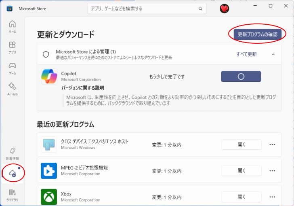The height and width of the screenshot is (206, 294).
Task: Click the search magnifier icon
Action: pyautogui.click(x=200, y=8)
